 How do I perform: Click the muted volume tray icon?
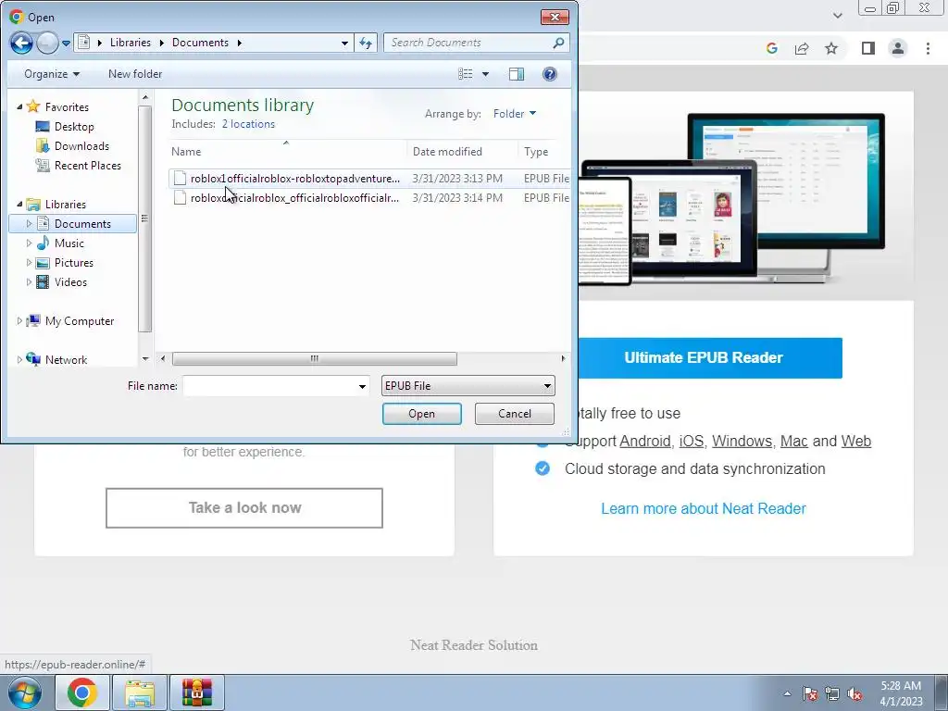[x=854, y=693]
